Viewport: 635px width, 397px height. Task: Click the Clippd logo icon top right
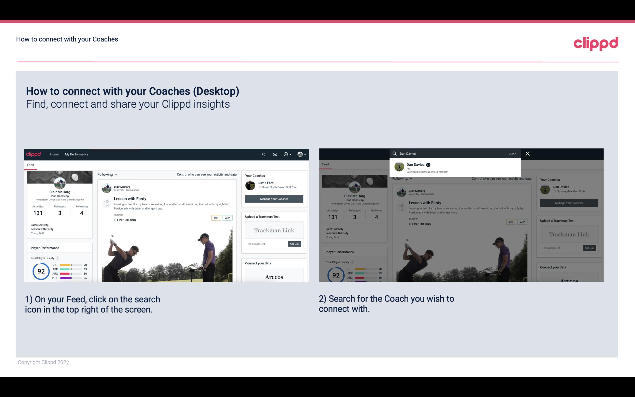coord(596,43)
